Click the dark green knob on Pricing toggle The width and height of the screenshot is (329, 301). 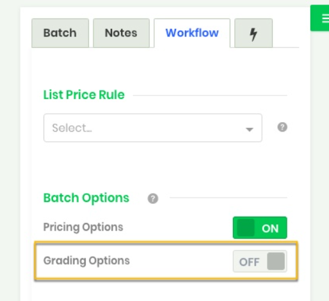click(x=246, y=228)
